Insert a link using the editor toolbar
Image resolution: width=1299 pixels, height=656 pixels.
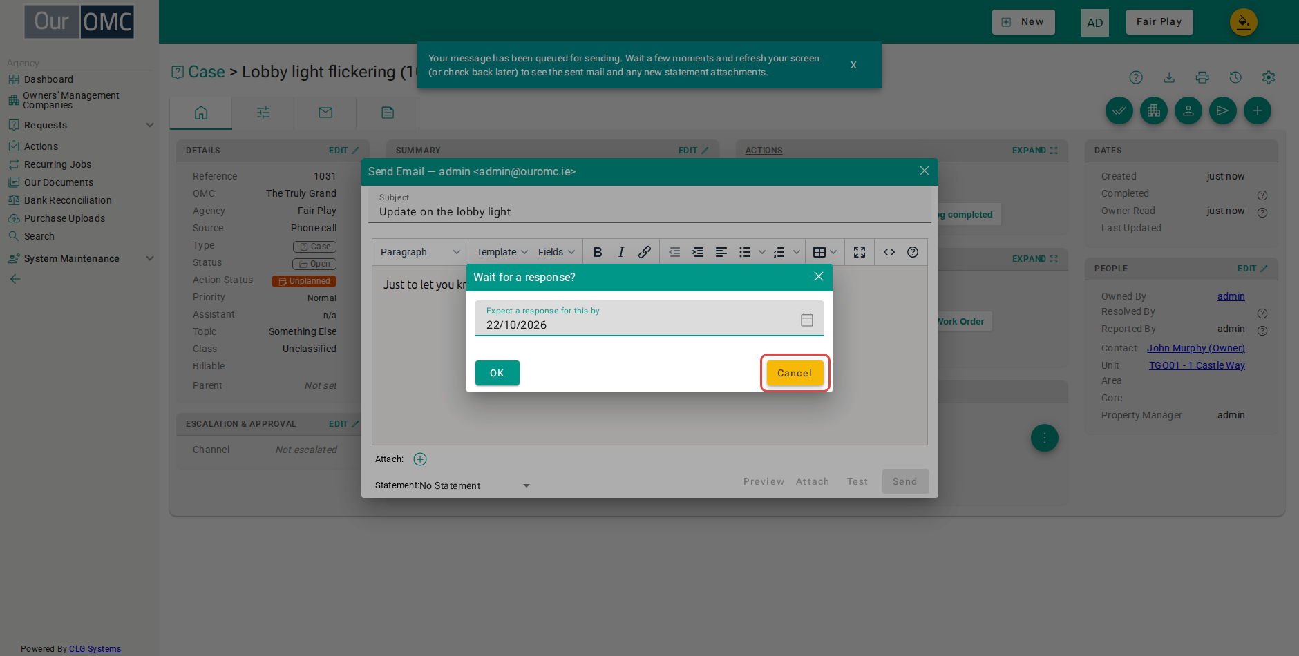click(645, 252)
